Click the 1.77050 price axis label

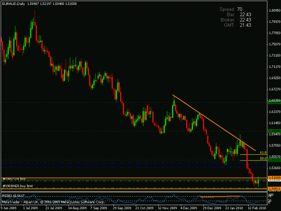click(x=275, y=33)
